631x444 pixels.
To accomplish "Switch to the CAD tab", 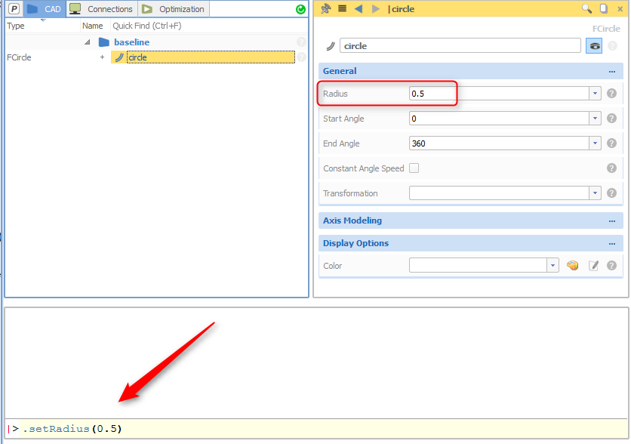I will pos(45,9).
